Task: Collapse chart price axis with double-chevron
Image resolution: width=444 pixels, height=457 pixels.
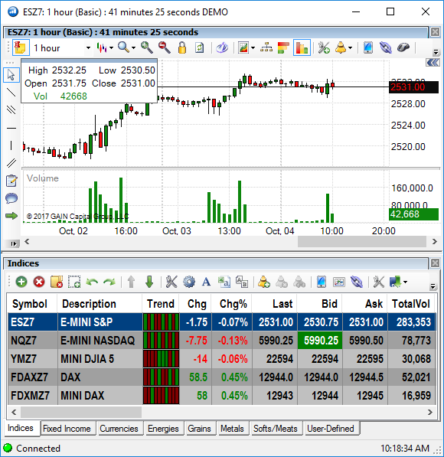Action: (433, 62)
